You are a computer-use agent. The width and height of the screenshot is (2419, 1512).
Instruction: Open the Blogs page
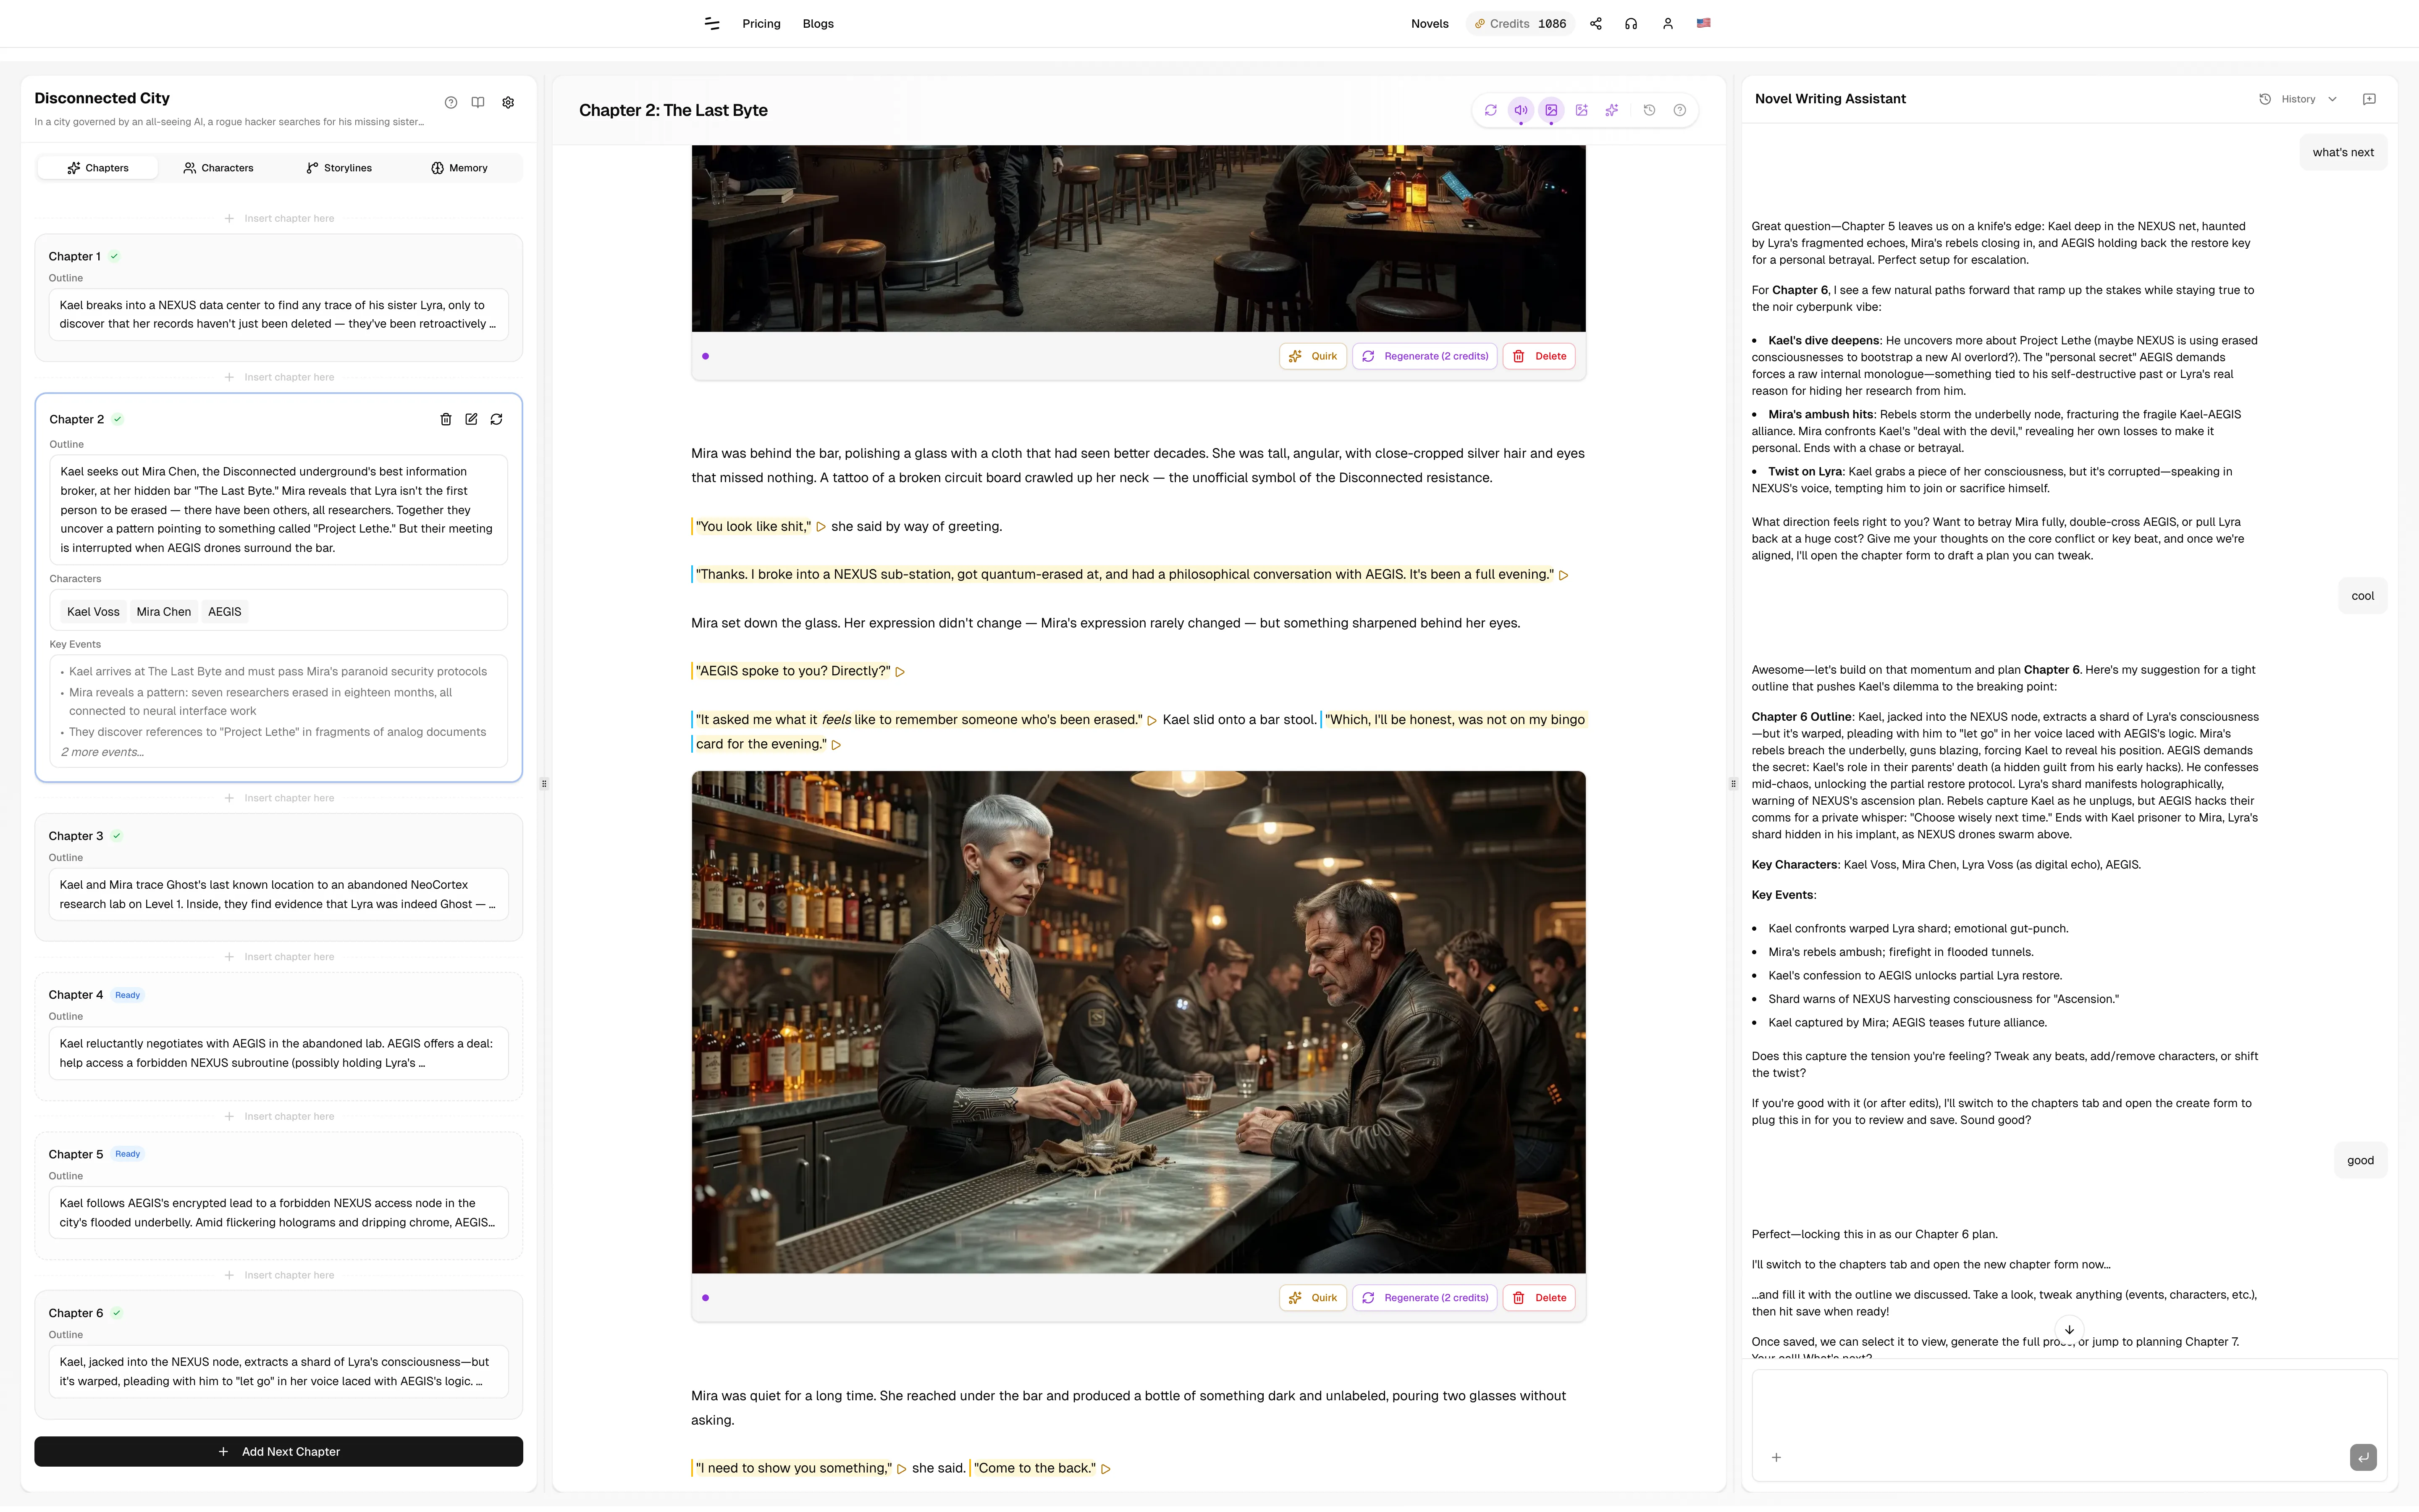pyautogui.click(x=818, y=23)
